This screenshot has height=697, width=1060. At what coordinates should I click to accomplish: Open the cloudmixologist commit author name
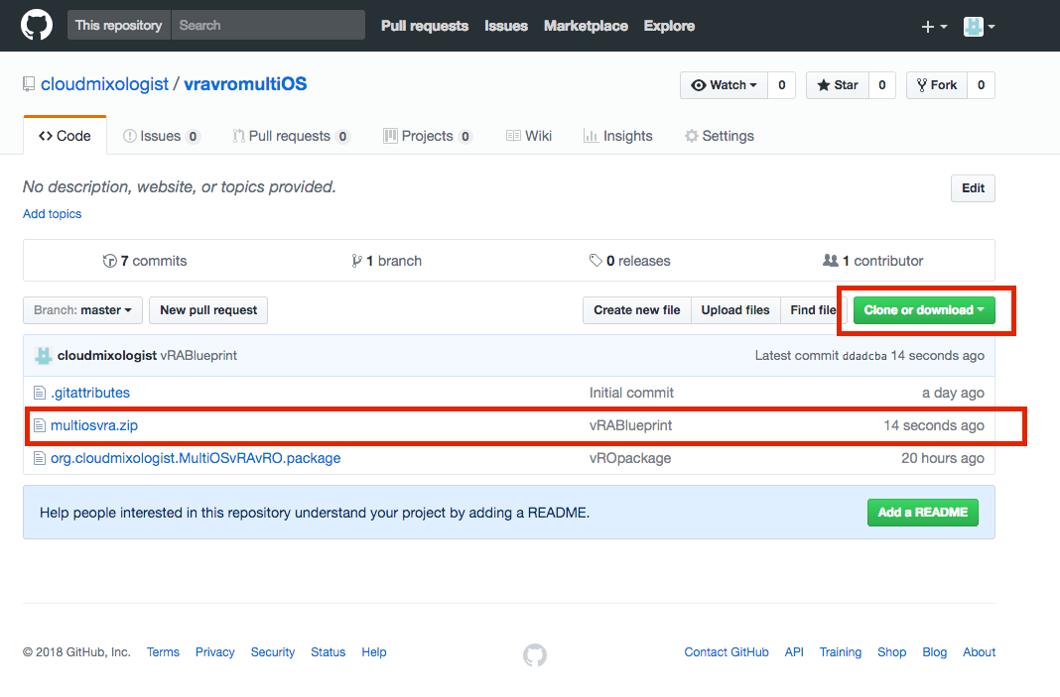tap(107, 355)
